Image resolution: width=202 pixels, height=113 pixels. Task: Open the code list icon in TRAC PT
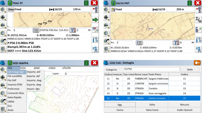36,30
